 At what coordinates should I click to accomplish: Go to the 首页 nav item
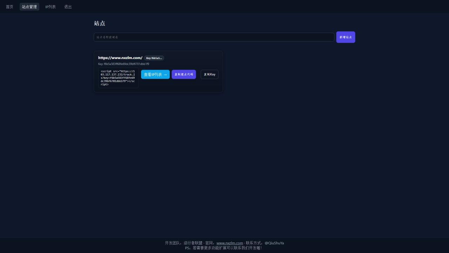coord(9,7)
